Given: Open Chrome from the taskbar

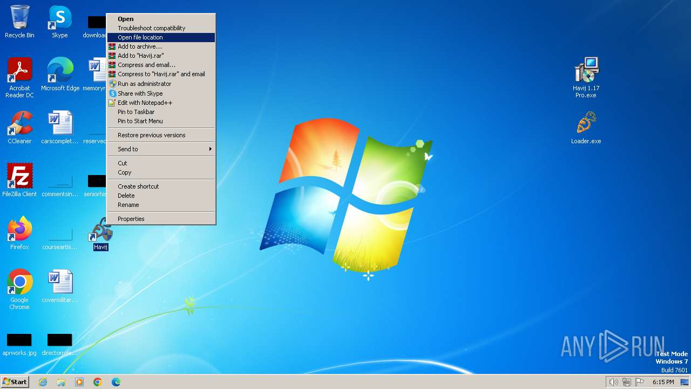Looking at the screenshot, I should point(98,382).
